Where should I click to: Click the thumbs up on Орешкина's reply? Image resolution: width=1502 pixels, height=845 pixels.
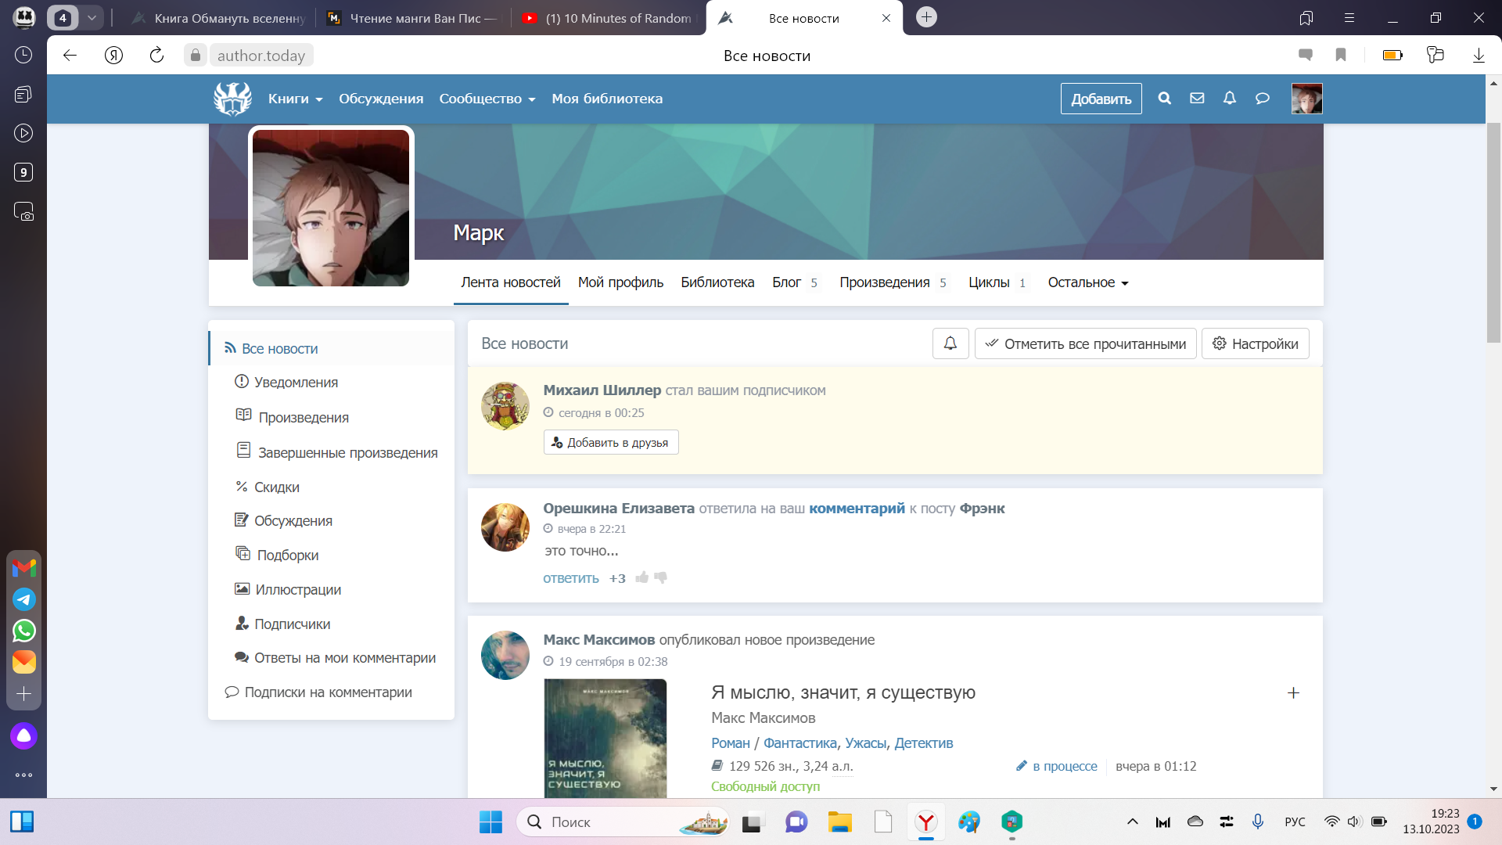pos(642,577)
